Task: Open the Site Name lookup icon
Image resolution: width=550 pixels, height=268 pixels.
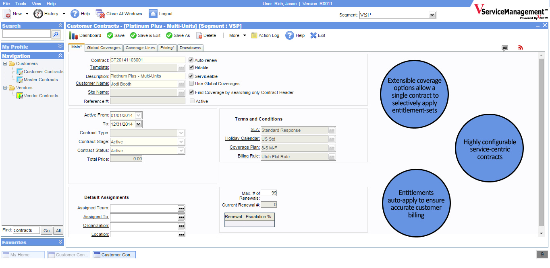Action: [181, 93]
